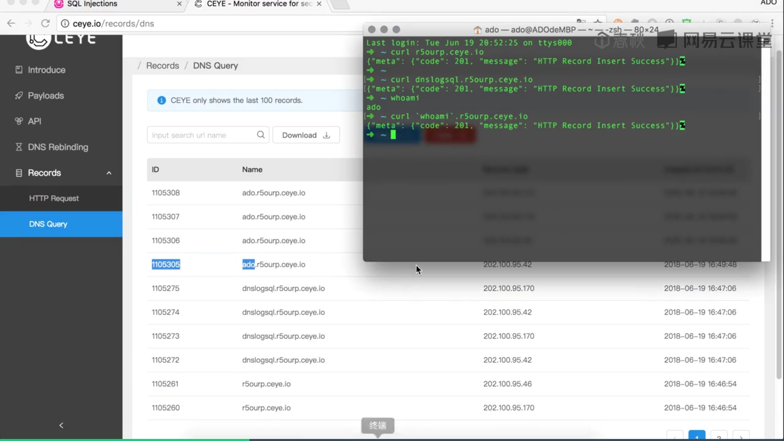Open the HTTP Request records page
The image size is (784, 441).
[x=54, y=198]
